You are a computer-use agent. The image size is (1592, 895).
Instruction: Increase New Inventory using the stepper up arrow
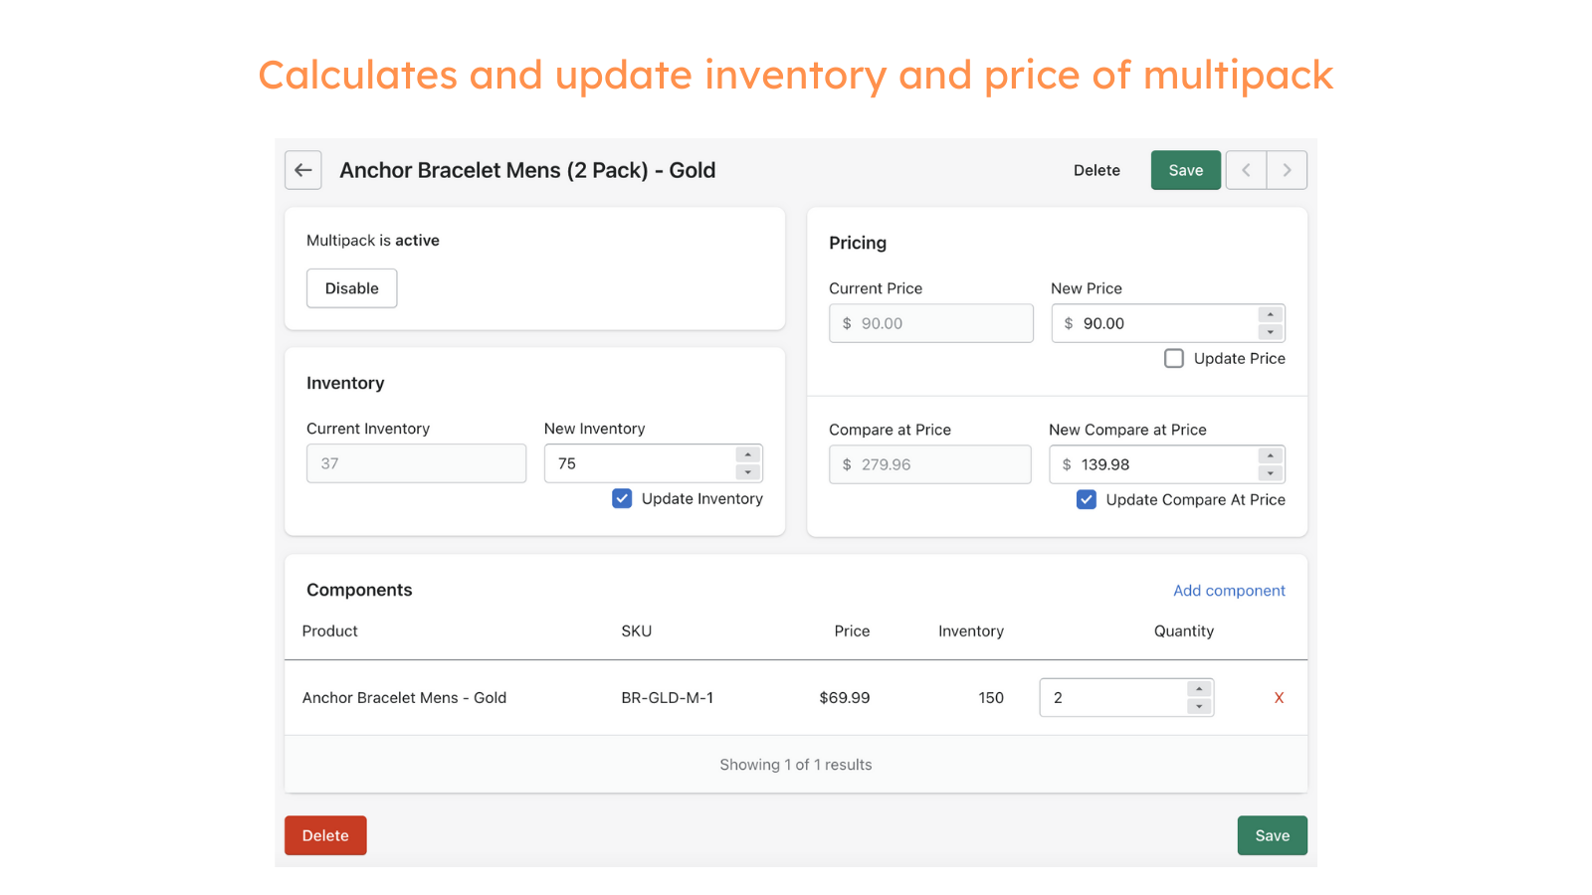[748, 455]
